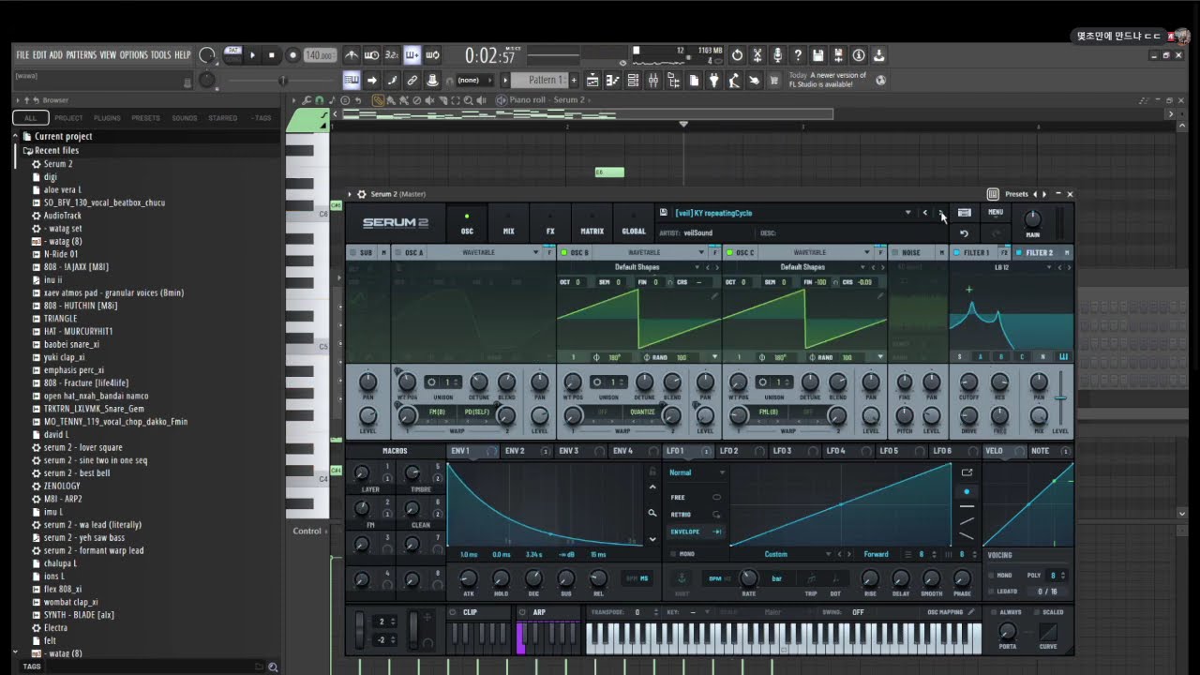Click the Serum preset save floppy icon
Screen dimensions: 1200x675
(x=664, y=213)
